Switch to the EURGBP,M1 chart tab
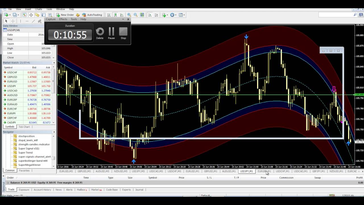The width and height of the screenshot is (364, 205). coord(264,171)
